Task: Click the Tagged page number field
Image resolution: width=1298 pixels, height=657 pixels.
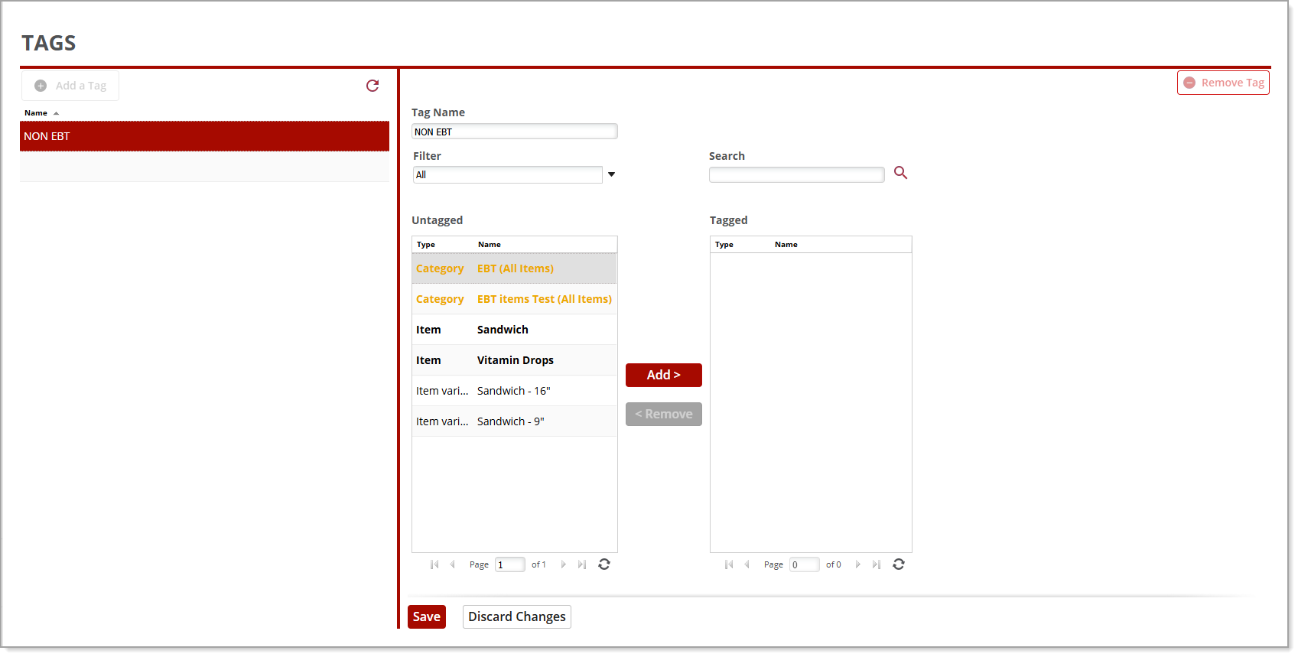Action: (804, 564)
